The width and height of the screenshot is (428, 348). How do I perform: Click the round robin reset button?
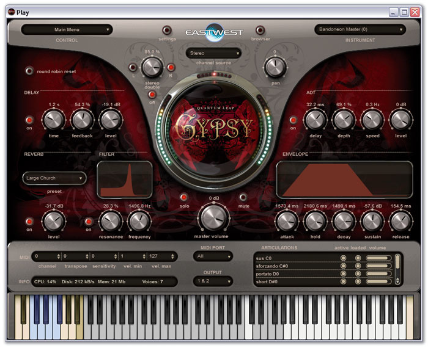(x=29, y=71)
